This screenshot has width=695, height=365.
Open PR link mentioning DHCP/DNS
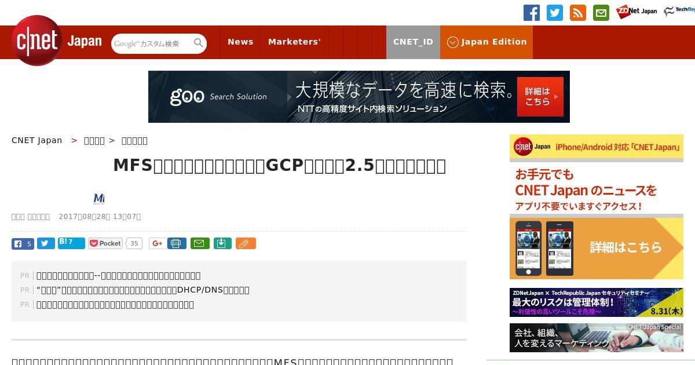(143, 290)
